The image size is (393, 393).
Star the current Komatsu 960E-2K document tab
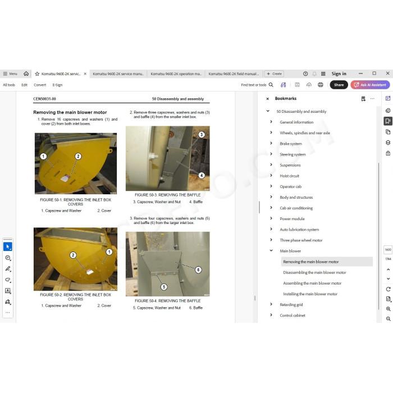[x=37, y=74]
